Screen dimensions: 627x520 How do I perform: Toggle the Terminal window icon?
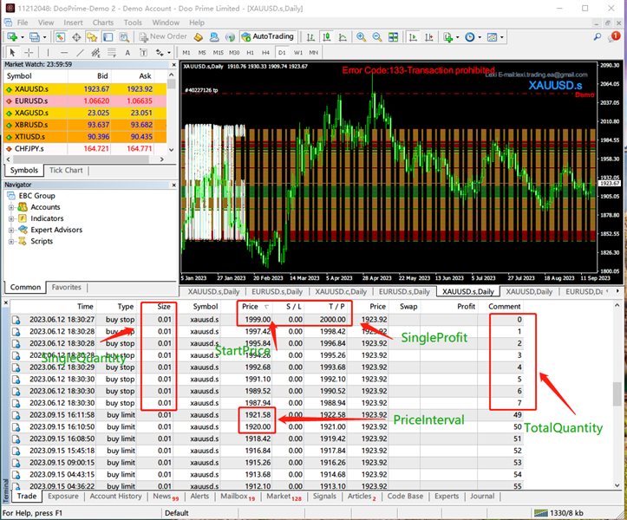[x=108, y=37]
